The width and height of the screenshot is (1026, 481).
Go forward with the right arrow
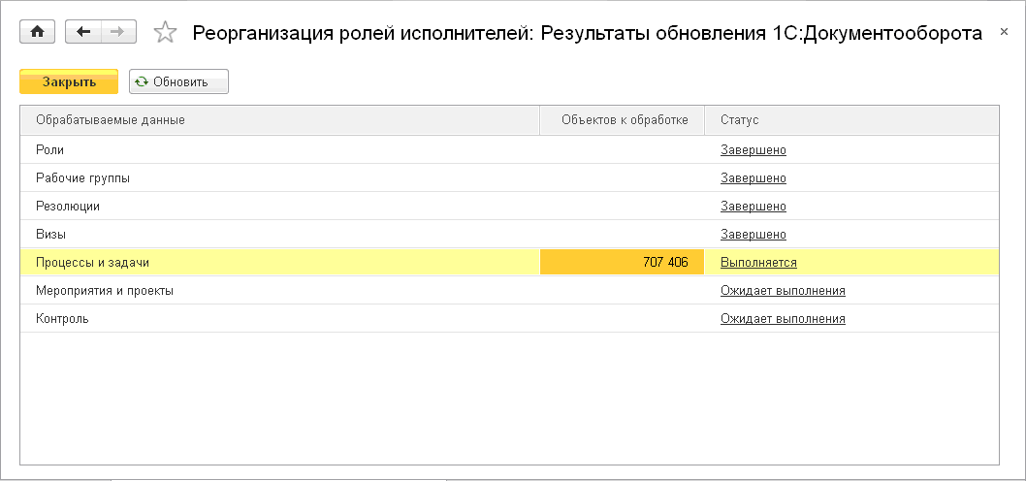(x=117, y=32)
